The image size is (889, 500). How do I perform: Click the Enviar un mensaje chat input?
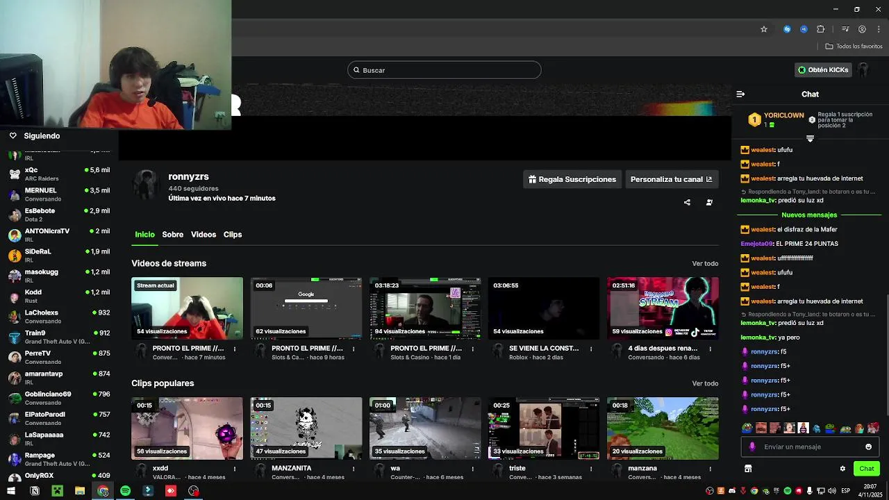point(810,447)
